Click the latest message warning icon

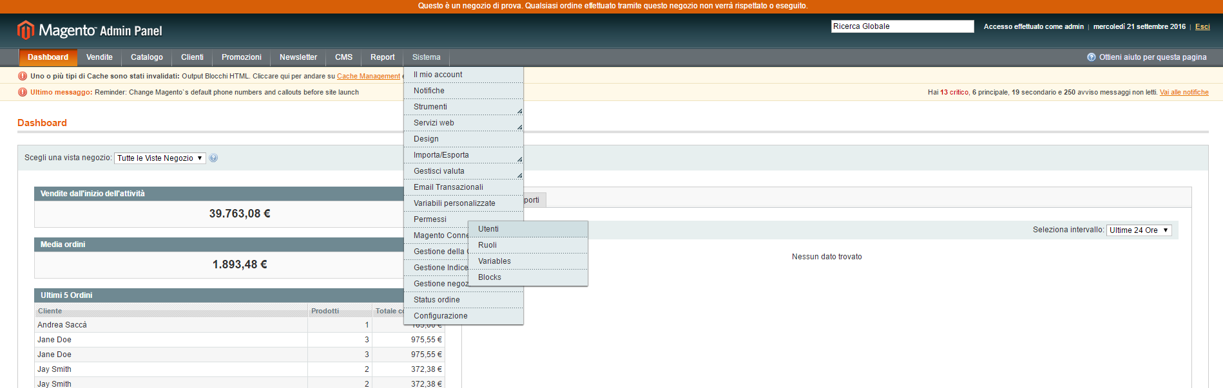click(x=23, y=92)
